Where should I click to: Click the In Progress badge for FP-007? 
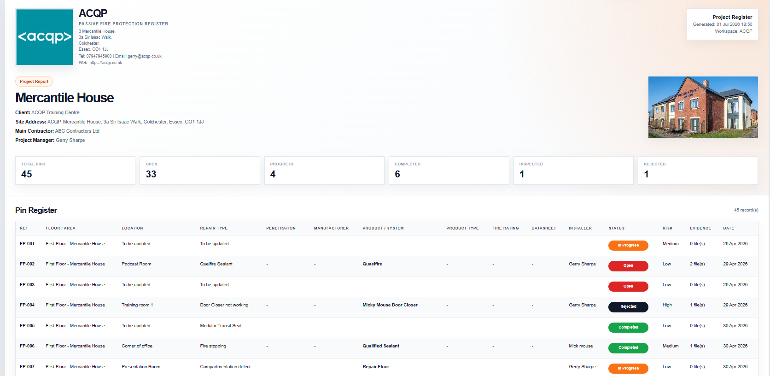click(x=628, y=369)
